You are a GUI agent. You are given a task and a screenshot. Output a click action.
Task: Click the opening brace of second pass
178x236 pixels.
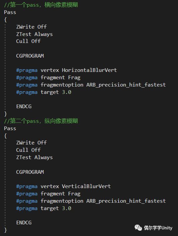tap(5, 136)
